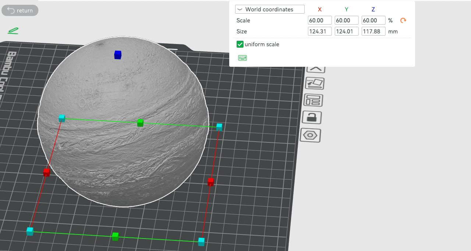
Task: Click the plate arrange layout icon
Action: click(x=314, y=100)
